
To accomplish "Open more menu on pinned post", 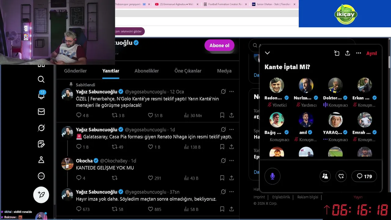I will pos(232,91).
